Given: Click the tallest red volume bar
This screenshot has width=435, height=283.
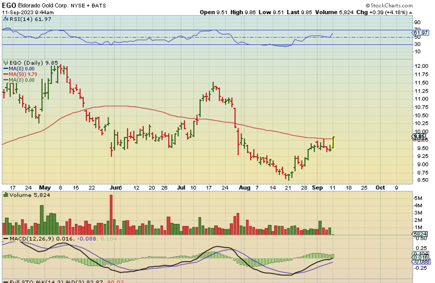Looking at the screenshot, I should (x=111, y=215).
